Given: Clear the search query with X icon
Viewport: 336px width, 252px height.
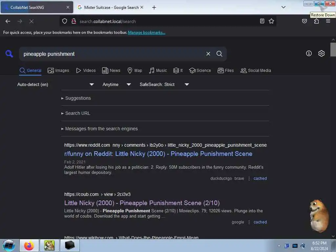Looking at the screenshot, I should tap(208, 54).
